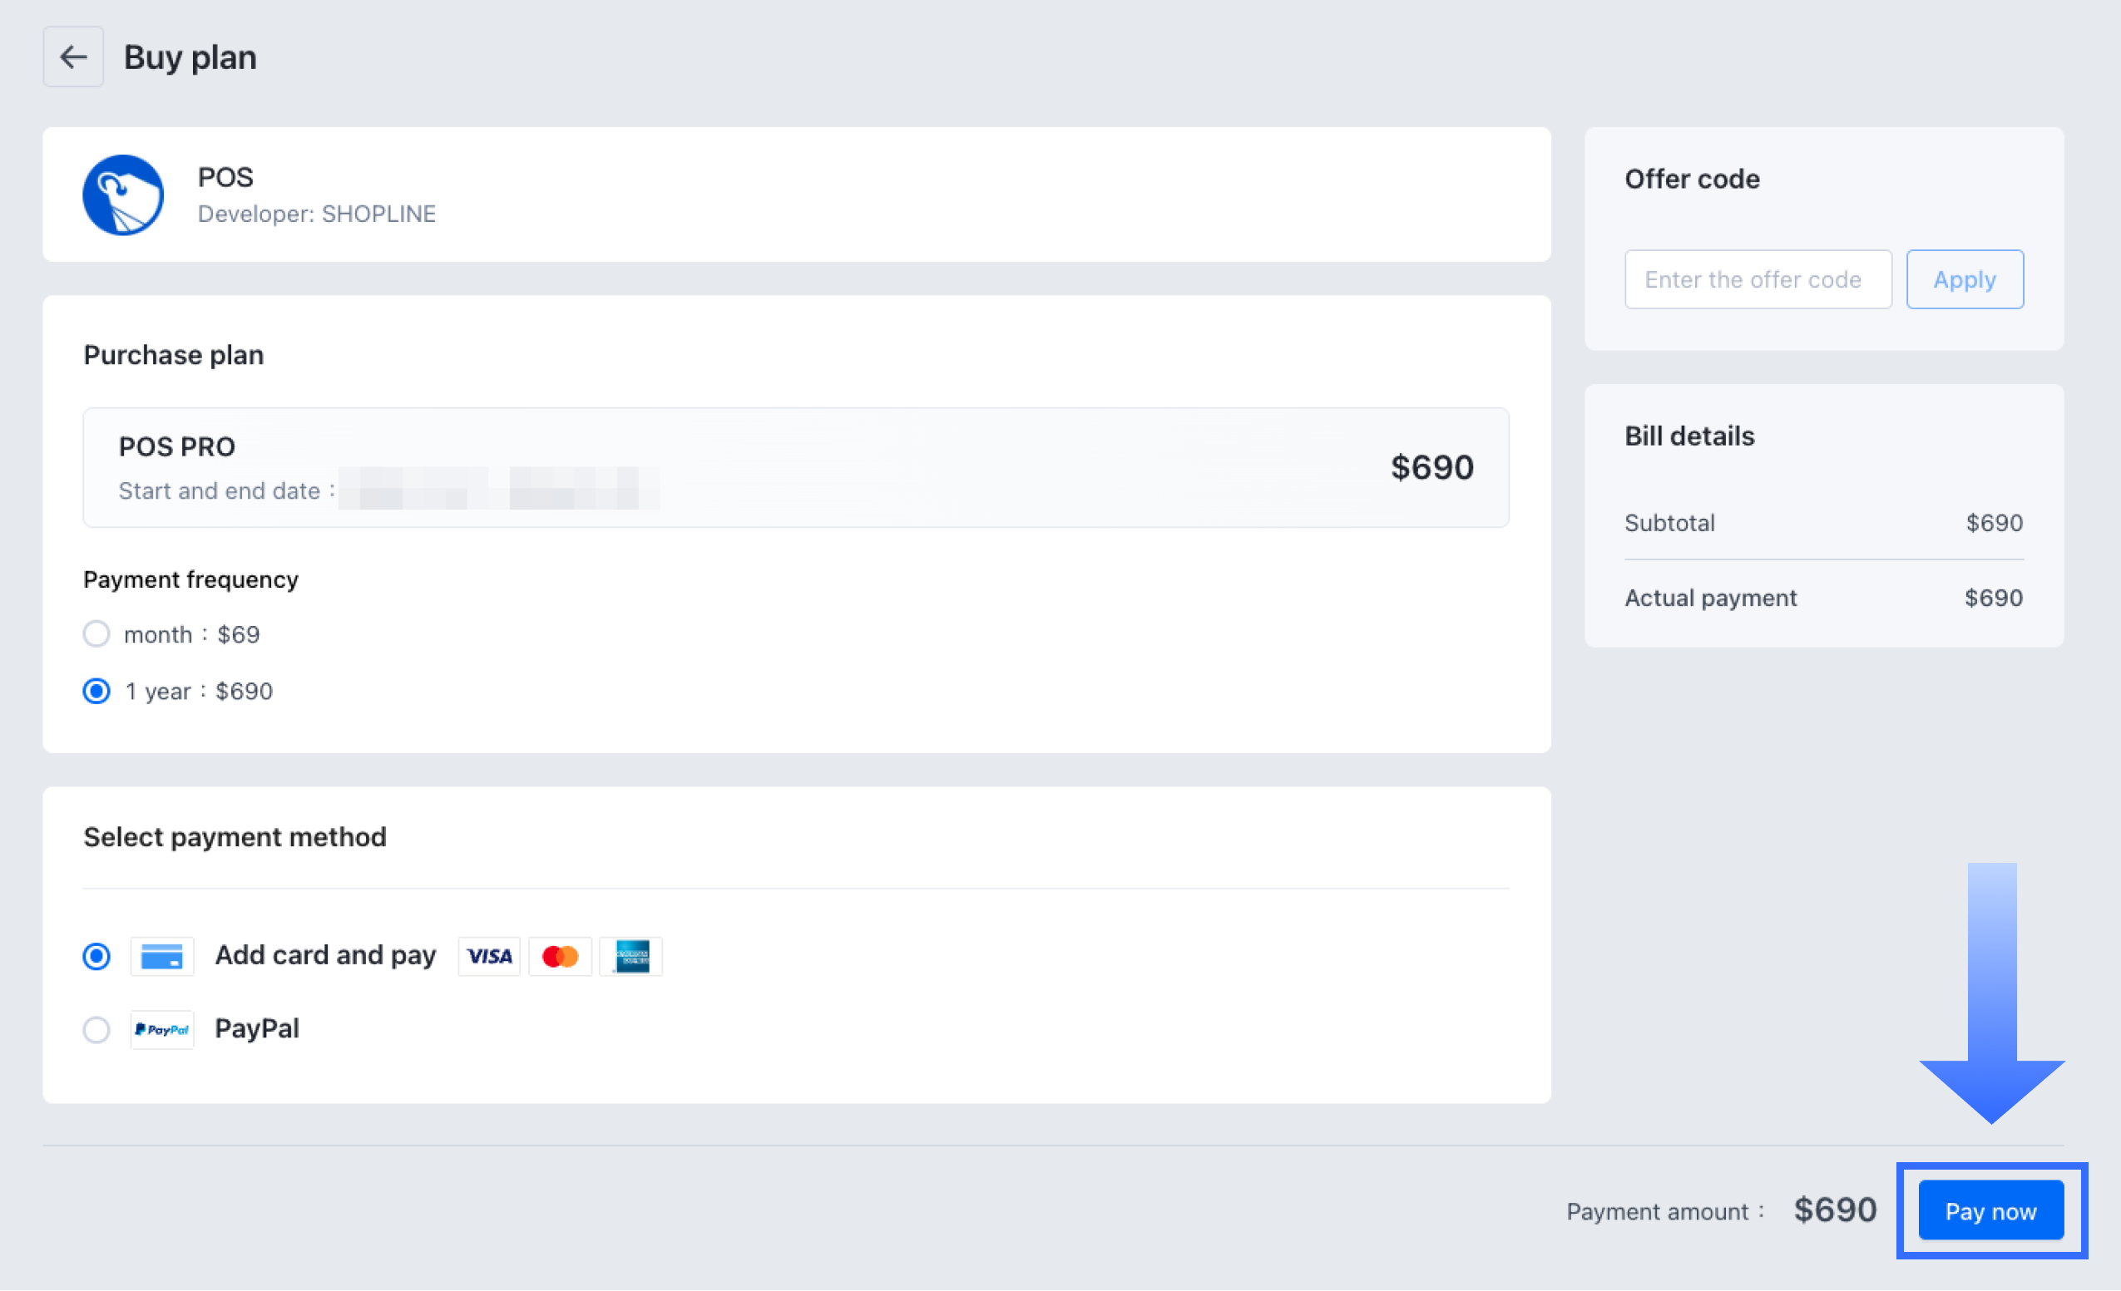2121x1291 pixels.
Task: Click the Visa card logo
Action: click(489, 957)
